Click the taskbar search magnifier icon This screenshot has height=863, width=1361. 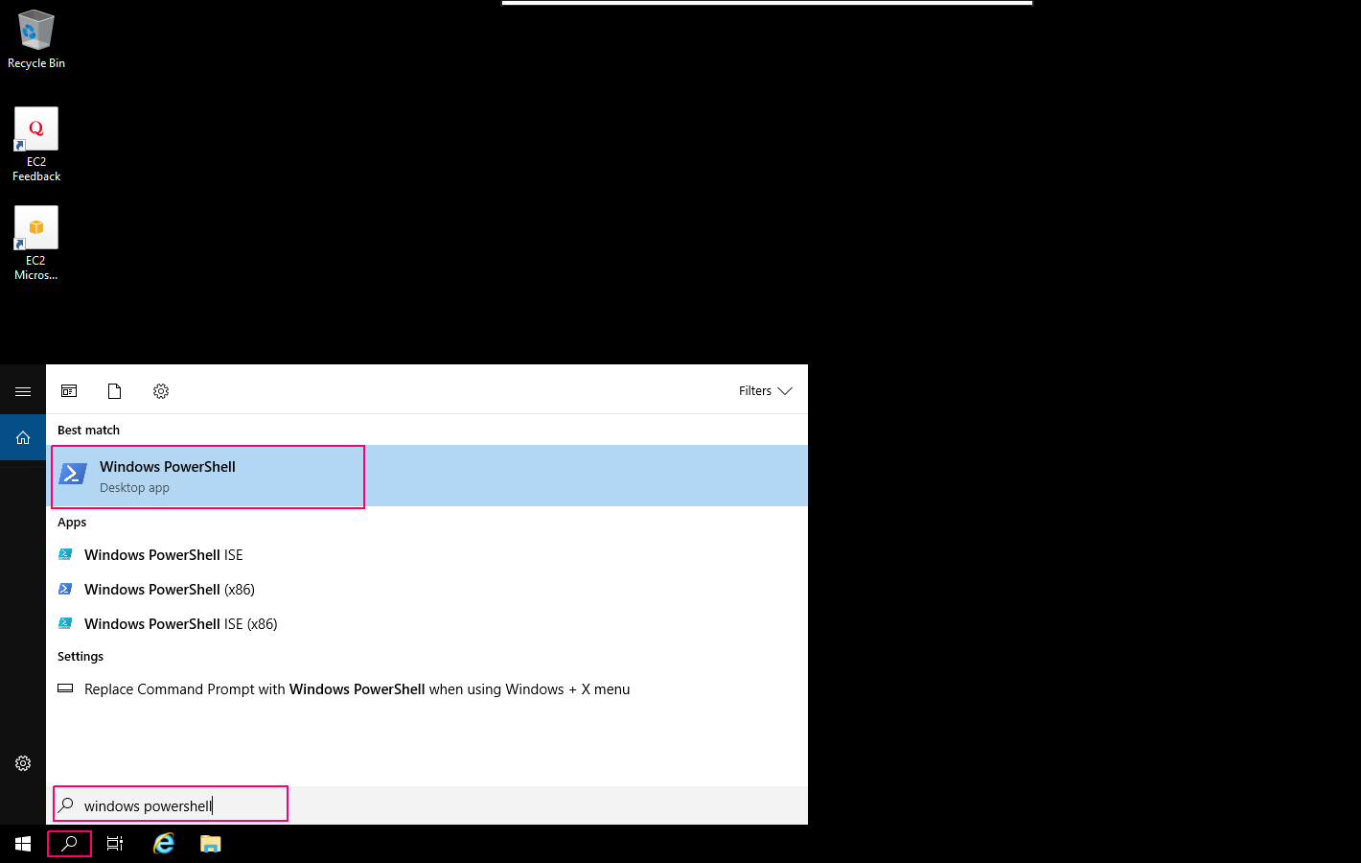69,844
